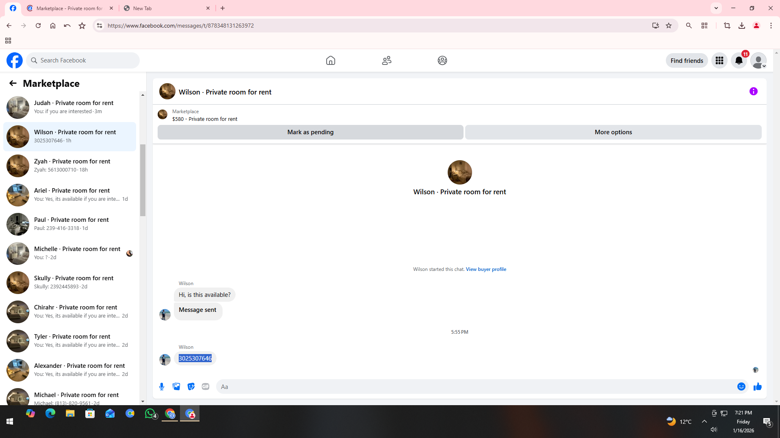Open the browser tab search dropdown

click(x=716, y=8)
